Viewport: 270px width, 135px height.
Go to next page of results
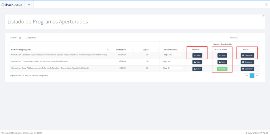(x=257, y=76)
